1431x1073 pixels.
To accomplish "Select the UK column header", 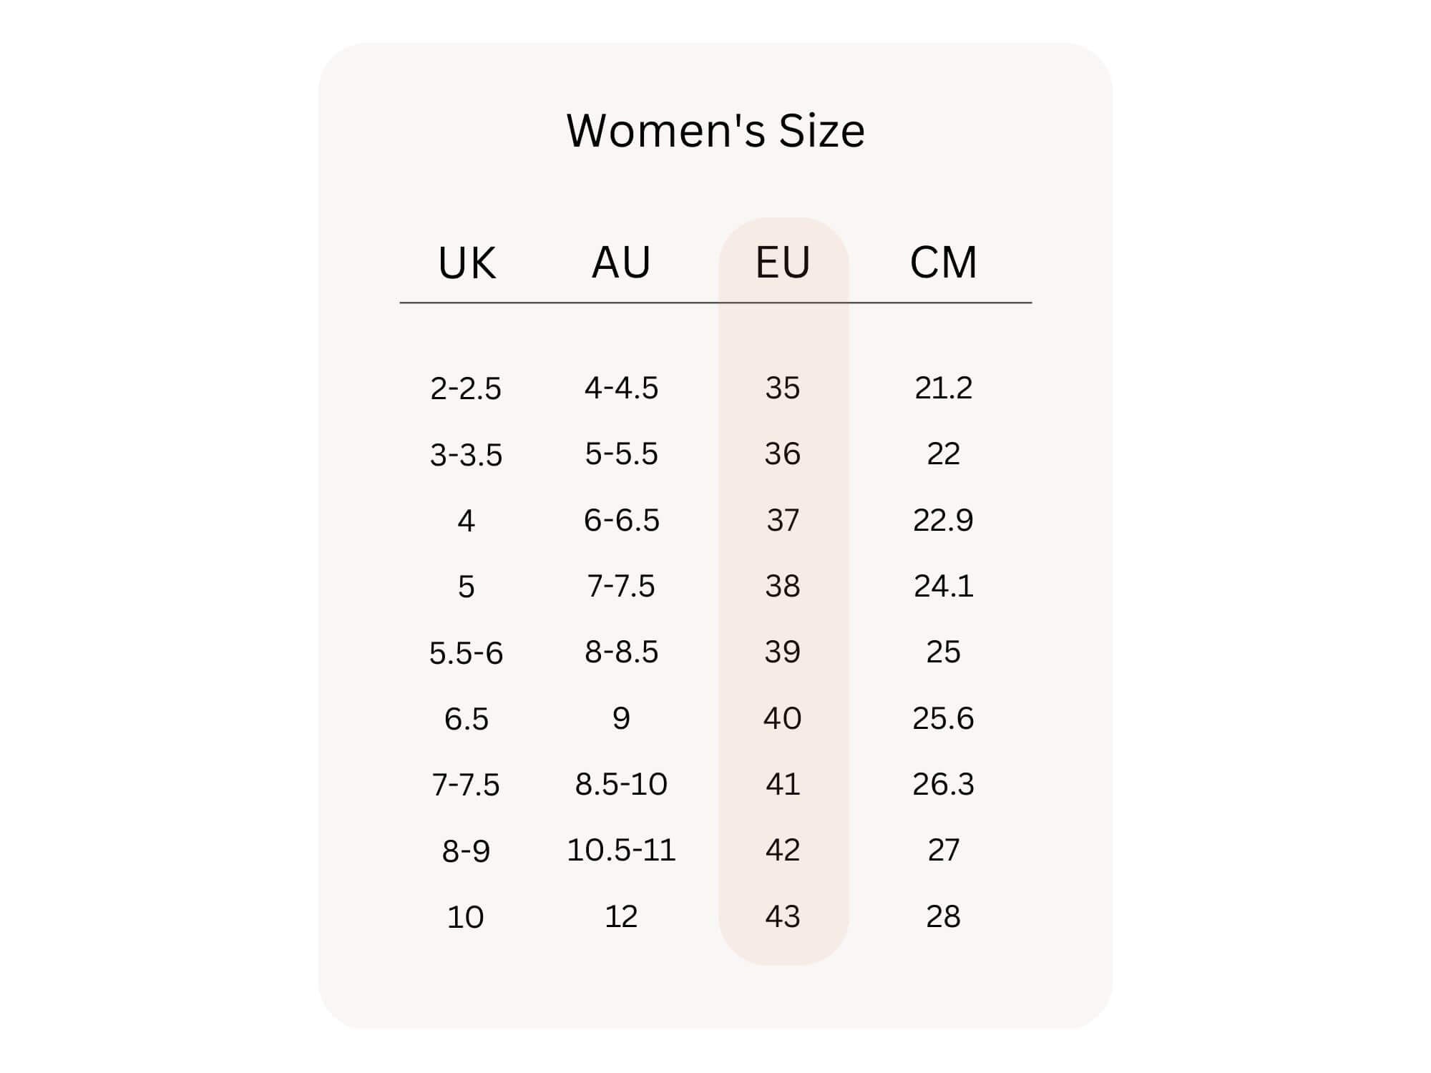I will click(x=467, y=263).
